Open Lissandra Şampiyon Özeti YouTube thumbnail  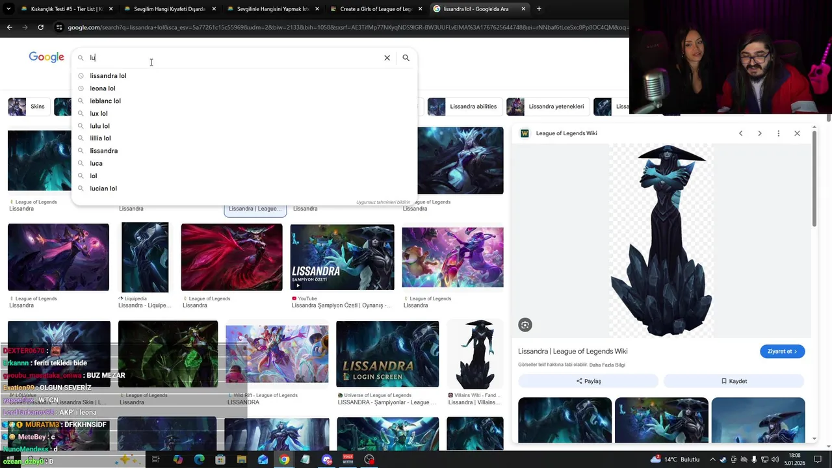[342, 257]
